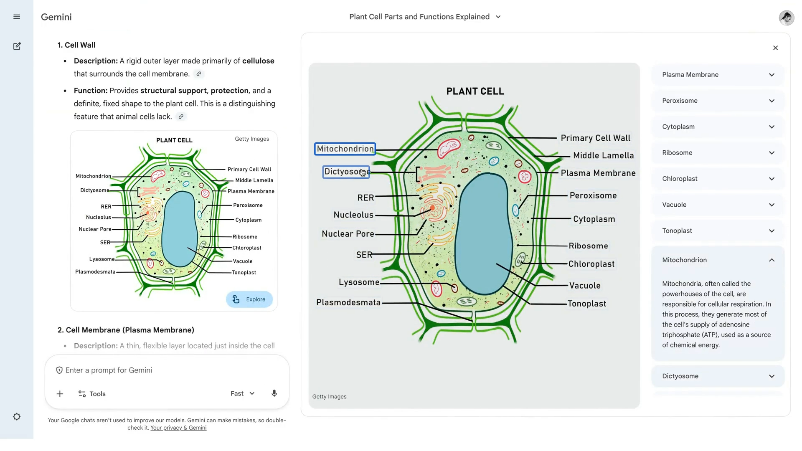
Task: Open the main menu hamburger icon
Action: point(17,17)
